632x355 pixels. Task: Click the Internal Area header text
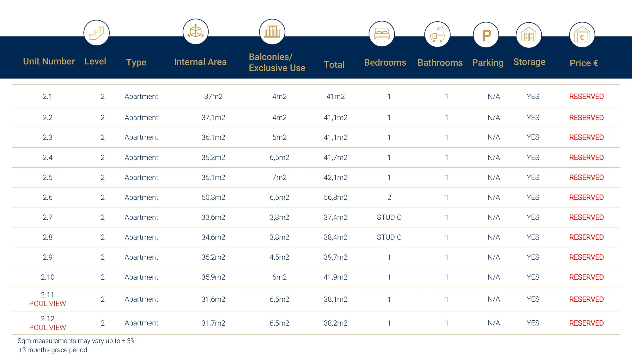(200, 62)
